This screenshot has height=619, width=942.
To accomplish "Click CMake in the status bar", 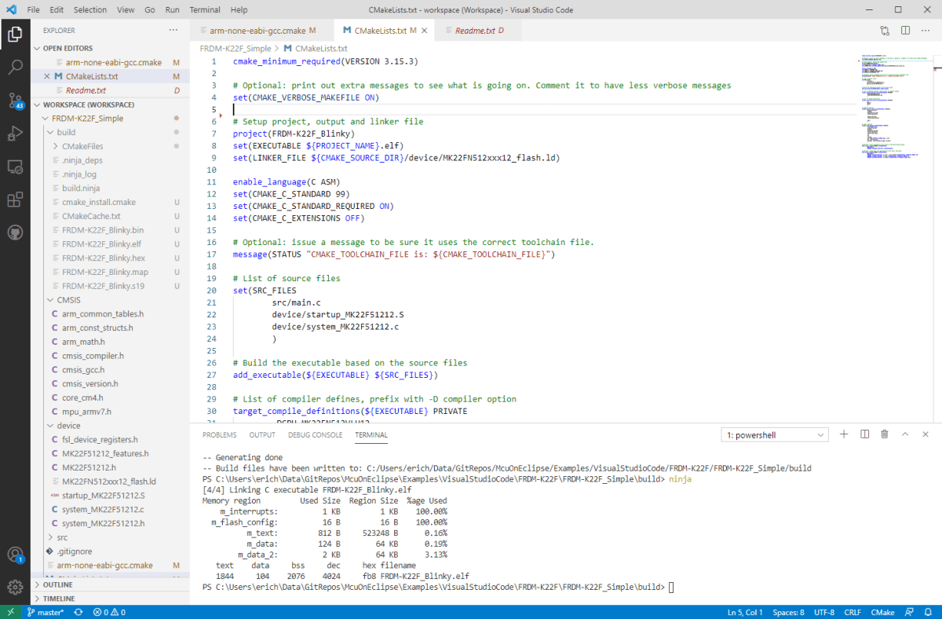I will pyautogui.click(x=882, y=612).
